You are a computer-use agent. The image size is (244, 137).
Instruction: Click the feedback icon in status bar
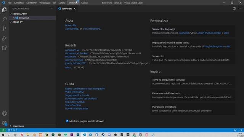point(235,130)
